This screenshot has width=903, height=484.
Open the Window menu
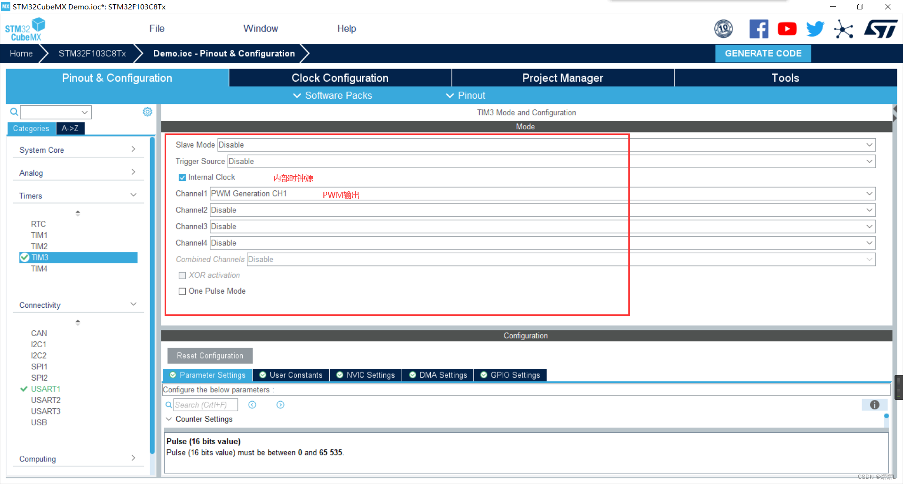[x=261, y=29]
